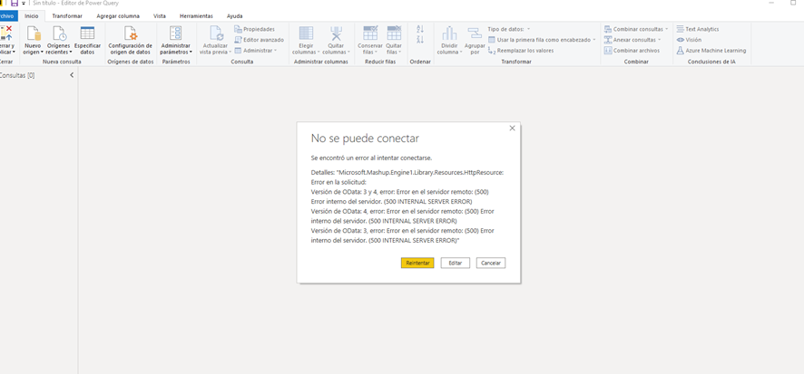804x374 pixels.
Task: Open Configuración de origen de datos
Action: [131, 41]
